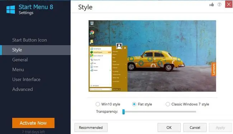Viewport: 233px width, 134px height.
Task: Select the Flat style radio button
Action: 134,104
